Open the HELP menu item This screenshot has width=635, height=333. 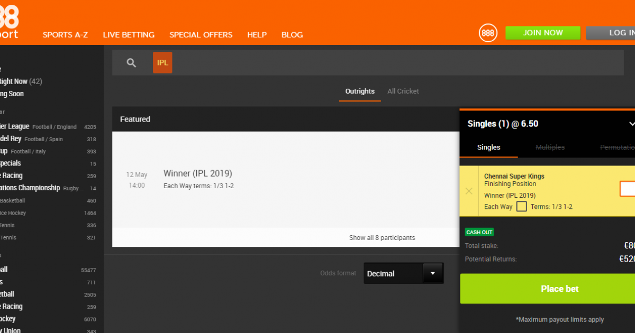[x=257, y=35]
